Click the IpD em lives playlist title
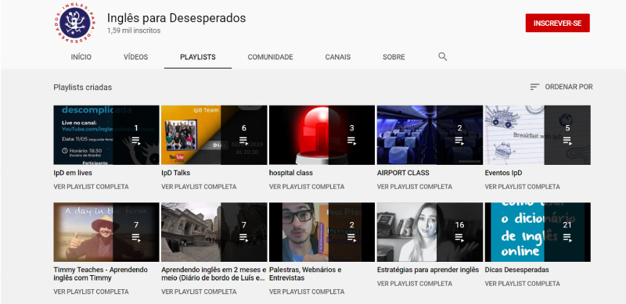The height and width of the screenshot is (304, 626). pos(73,173)
